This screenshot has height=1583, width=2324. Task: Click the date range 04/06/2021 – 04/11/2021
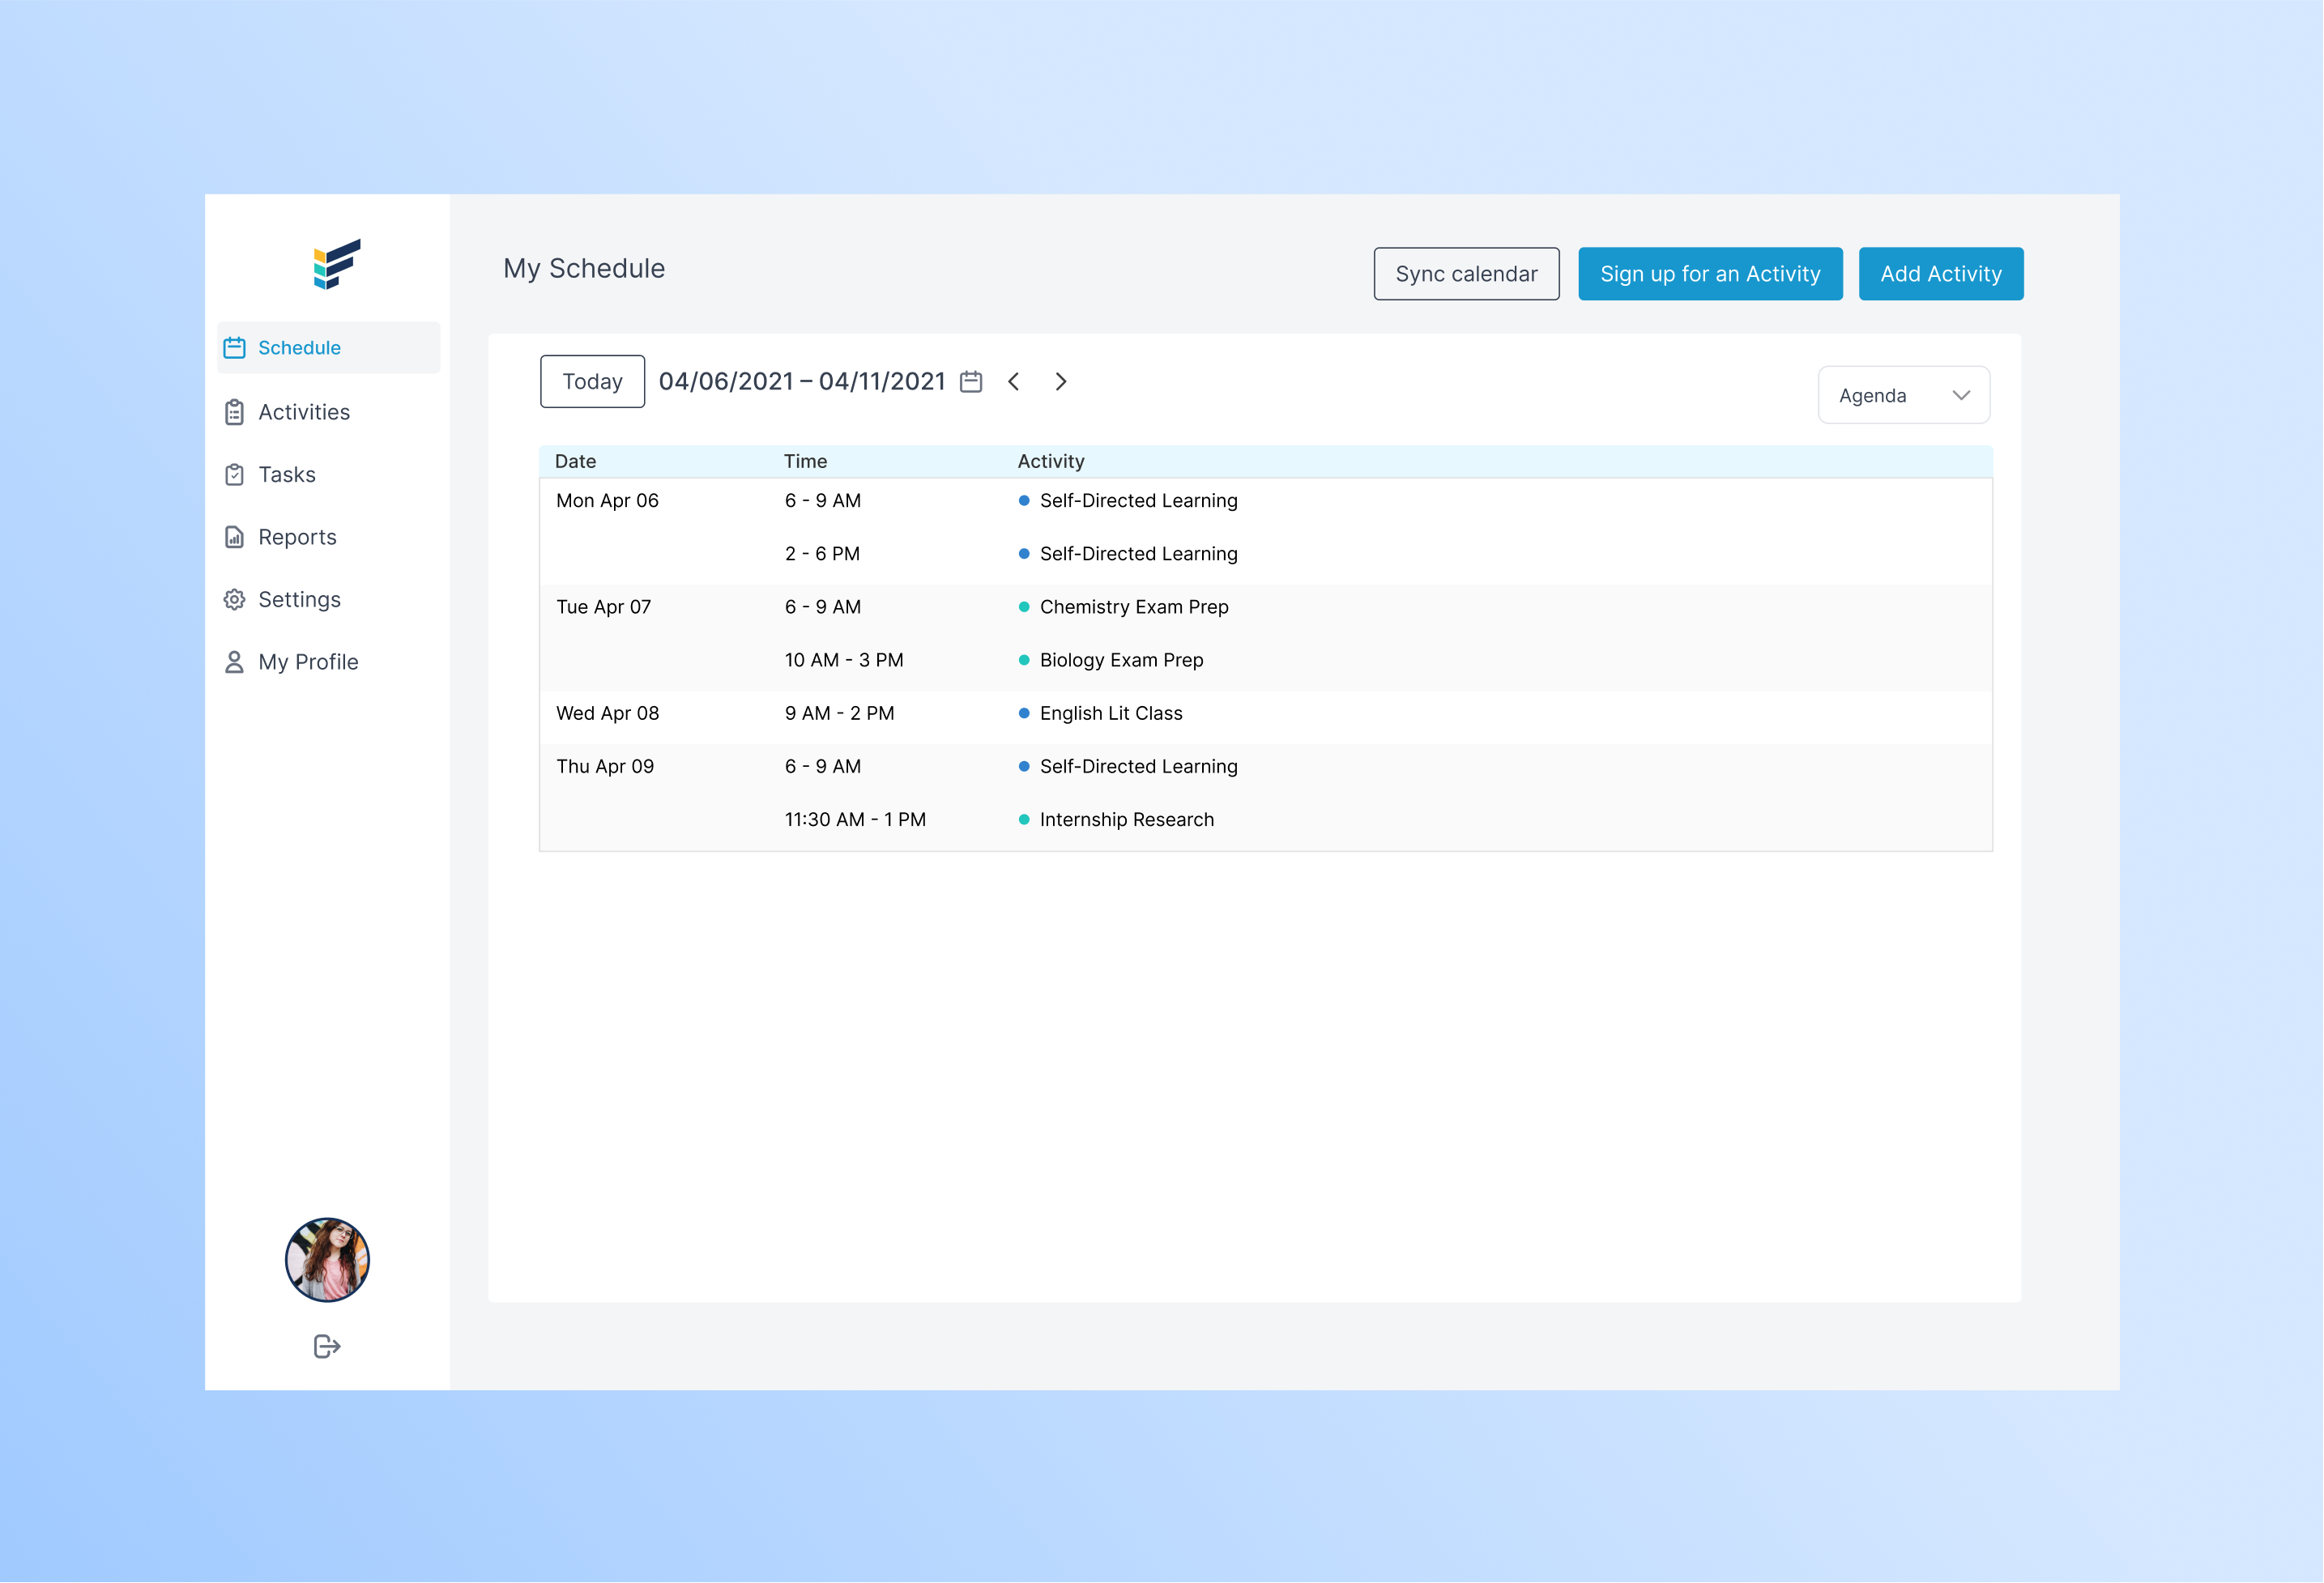click(x=802, y=381)
